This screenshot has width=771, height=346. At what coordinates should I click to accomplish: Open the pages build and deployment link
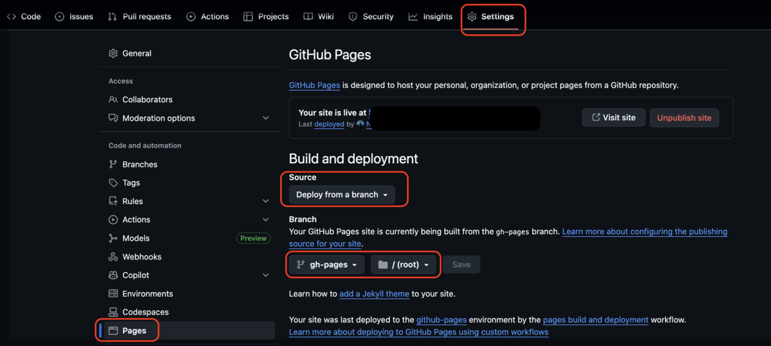tap(596, 319)
